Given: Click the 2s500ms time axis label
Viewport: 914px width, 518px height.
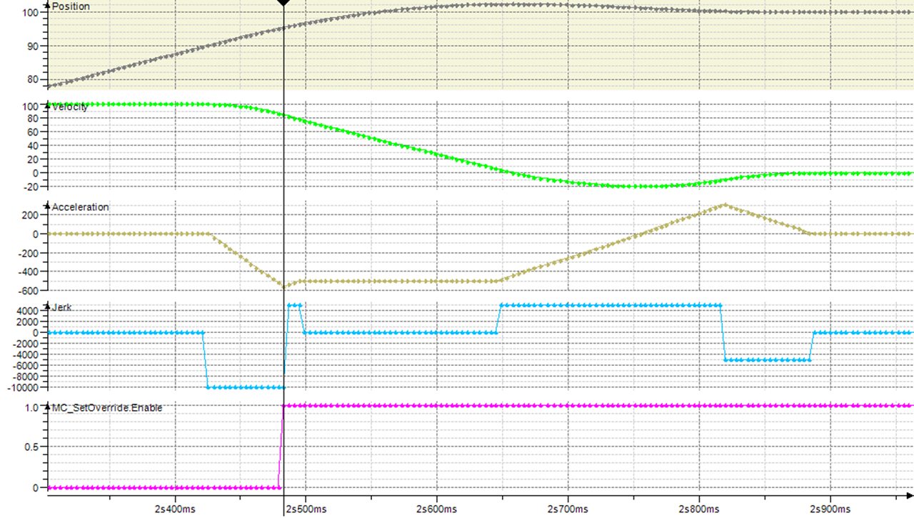Looking at the screenshot, I should point(306,509).
